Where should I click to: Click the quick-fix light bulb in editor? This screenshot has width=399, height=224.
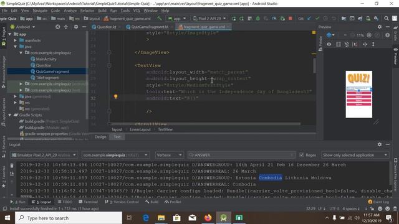pos(116,96)
